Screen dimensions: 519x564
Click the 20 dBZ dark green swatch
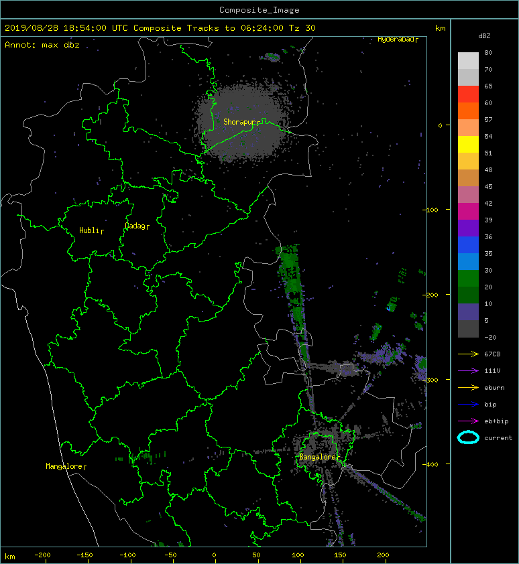point(468,295)
